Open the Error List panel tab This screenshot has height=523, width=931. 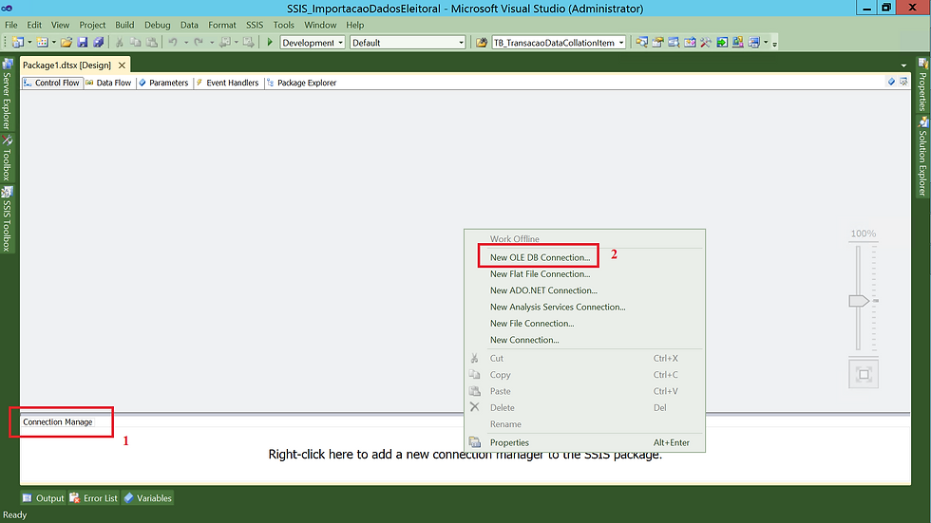tap(94, 498)
